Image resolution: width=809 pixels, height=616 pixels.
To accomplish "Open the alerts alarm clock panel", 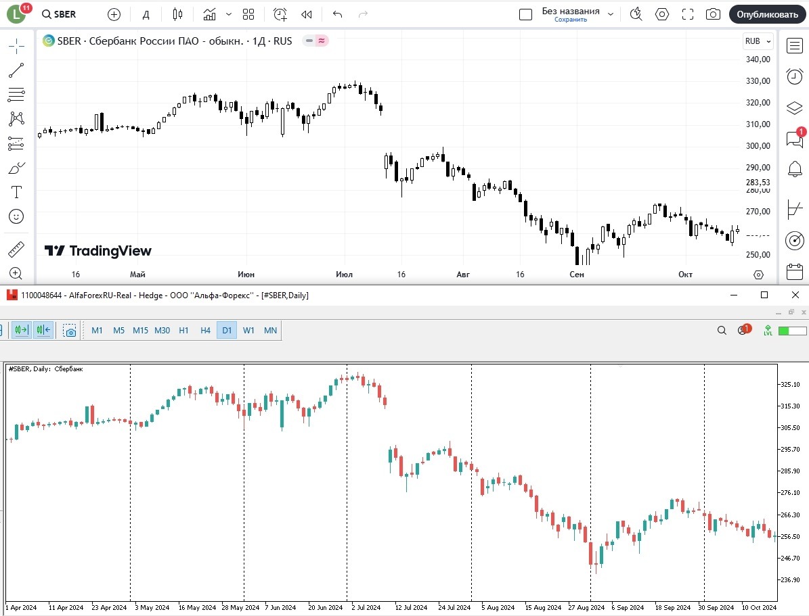I will [795, 77].
